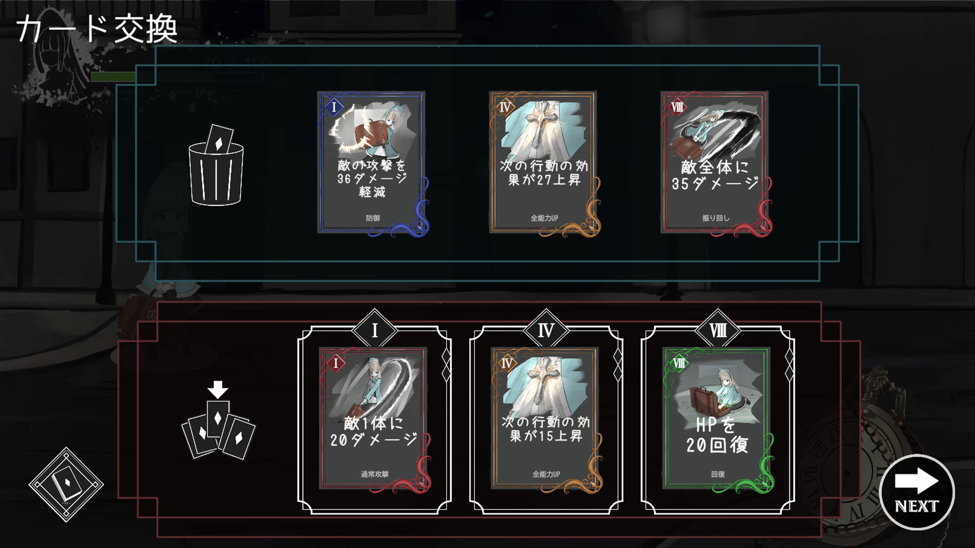Viewport: 975px width, 548px height.
Task: Pick the 通常攻撃 20 damage card
Action: (x=374, y=420)
